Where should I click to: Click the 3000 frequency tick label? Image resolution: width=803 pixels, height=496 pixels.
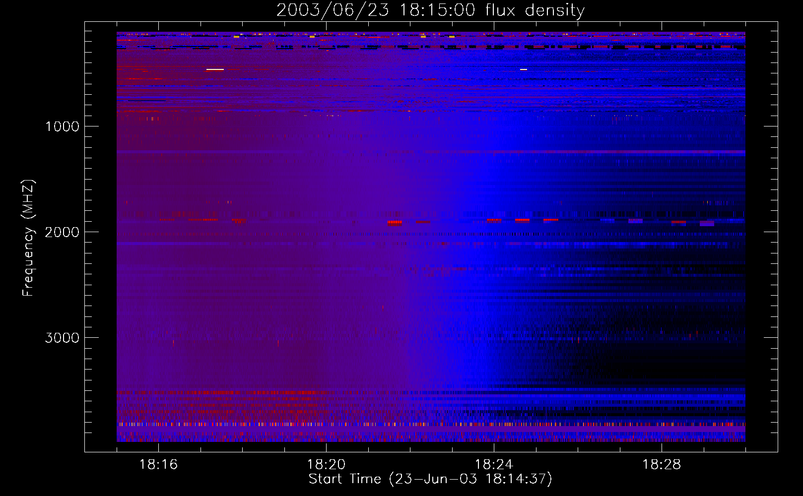62,338
